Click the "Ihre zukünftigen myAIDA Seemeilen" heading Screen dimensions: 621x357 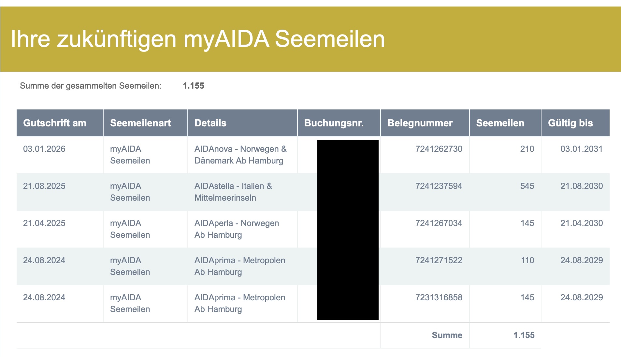click(x=197, y=39)
